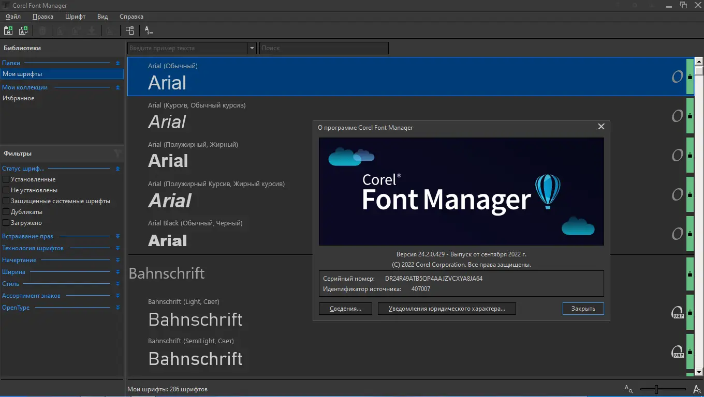Click the small A zoom-out icon
Image resolution: width=704 pixels, height=397 pixels.
tap(629, 389)
